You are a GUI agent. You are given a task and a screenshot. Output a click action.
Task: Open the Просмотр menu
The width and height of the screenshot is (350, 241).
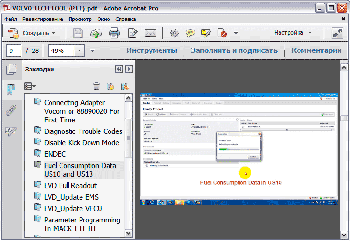(80, 19)
